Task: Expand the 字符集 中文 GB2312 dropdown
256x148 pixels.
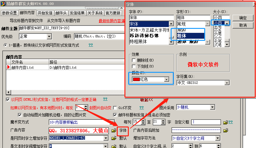Action: coord(227,83)
